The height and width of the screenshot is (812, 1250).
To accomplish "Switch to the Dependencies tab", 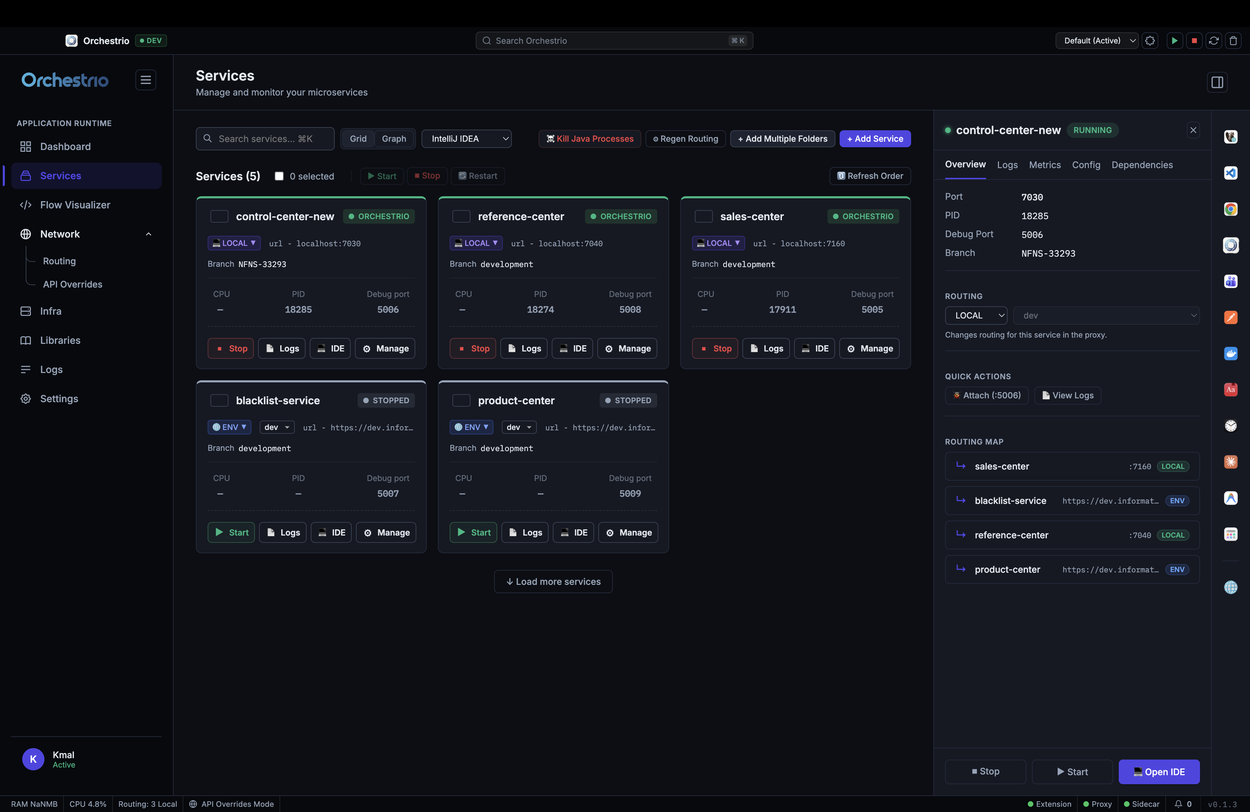I will coord(1142,165).
